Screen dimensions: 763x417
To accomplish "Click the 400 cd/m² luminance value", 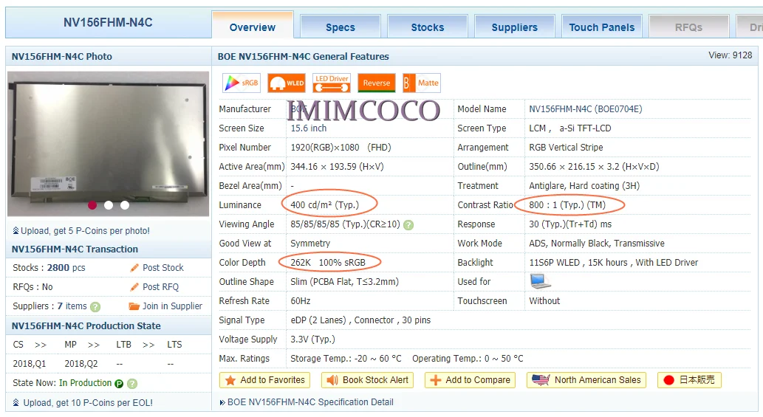I will pyautogui.click(x=324, y=204).
